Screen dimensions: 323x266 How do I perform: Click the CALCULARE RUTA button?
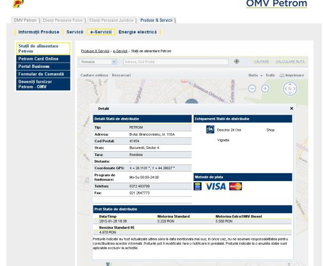[x=290, y=61]
